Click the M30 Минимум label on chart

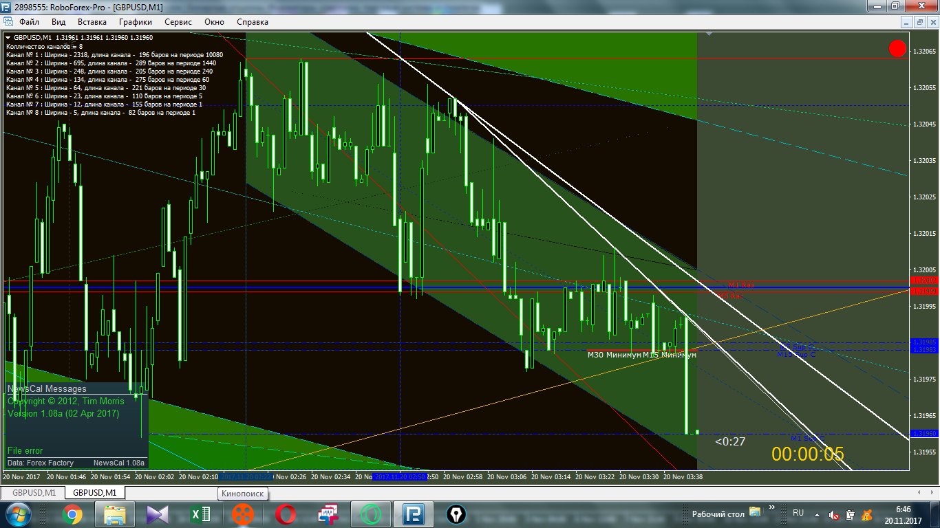tap(614, 355)
